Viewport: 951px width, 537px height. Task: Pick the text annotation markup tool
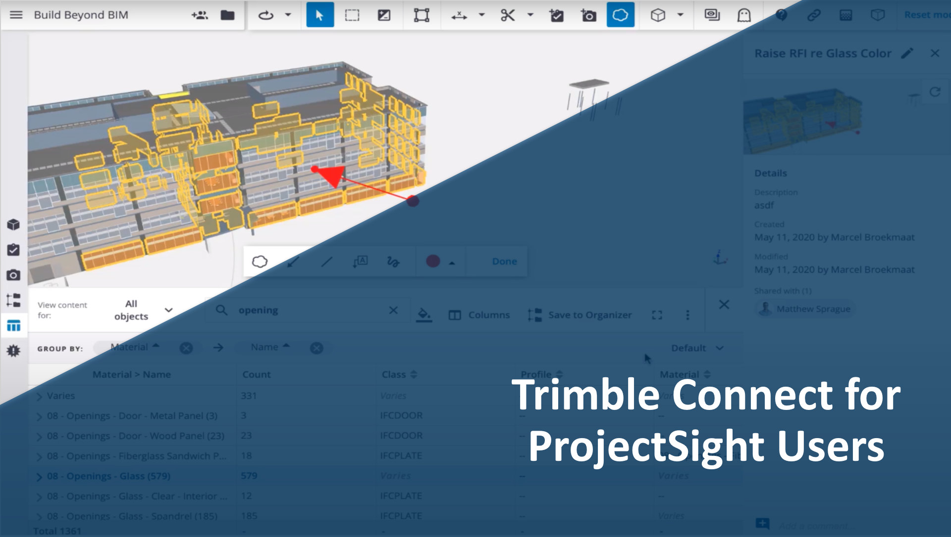click(360, 261)
